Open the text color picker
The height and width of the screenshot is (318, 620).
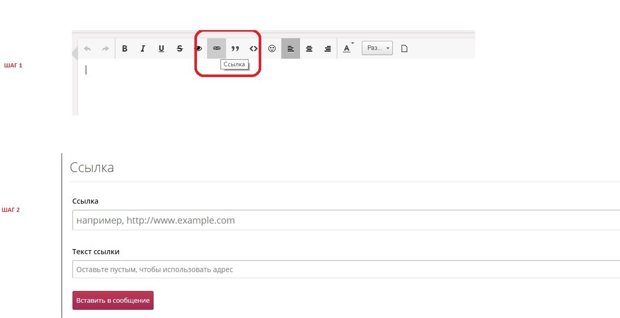(348, 48)
